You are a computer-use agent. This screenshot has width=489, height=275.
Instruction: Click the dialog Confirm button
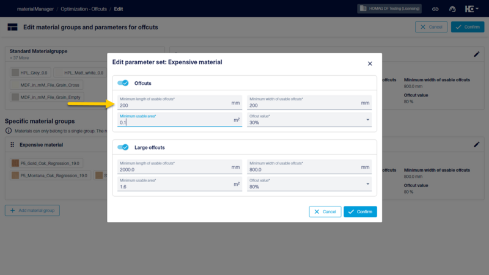pyautogui.click(x=360, y=211)
